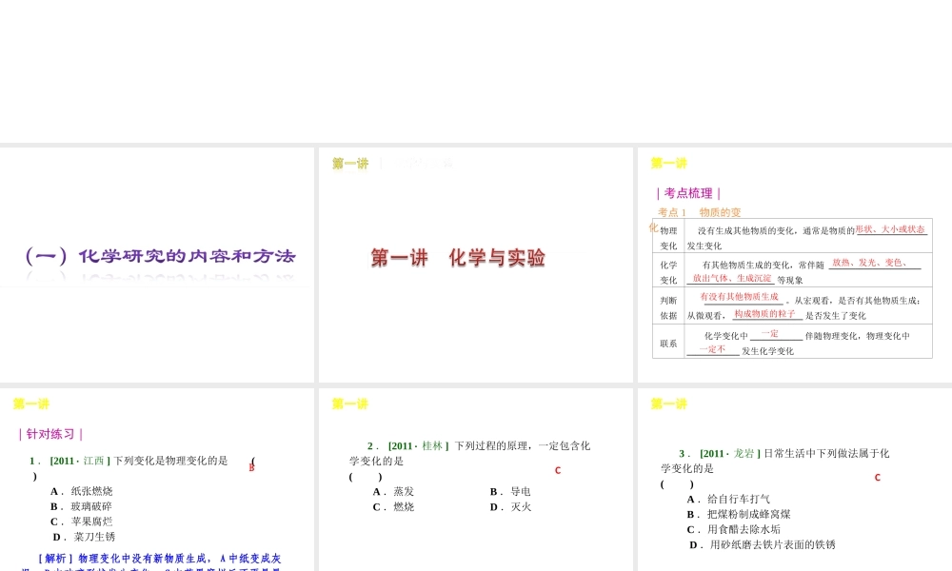Click the ｜考点梳理｜ section heading
Image resolution: width=952 pixels, height=571 pixels.
point(688,193)
